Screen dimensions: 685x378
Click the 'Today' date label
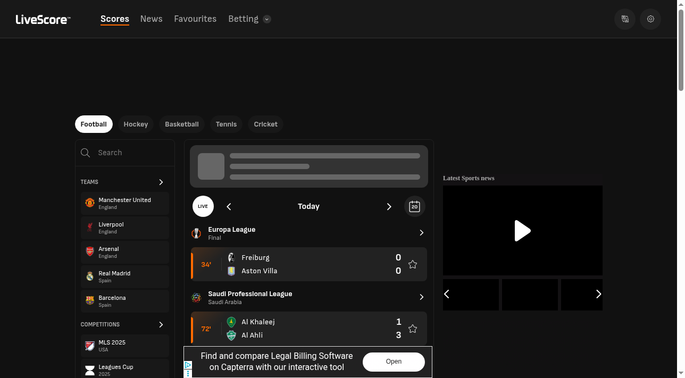[x=308, y=206]
